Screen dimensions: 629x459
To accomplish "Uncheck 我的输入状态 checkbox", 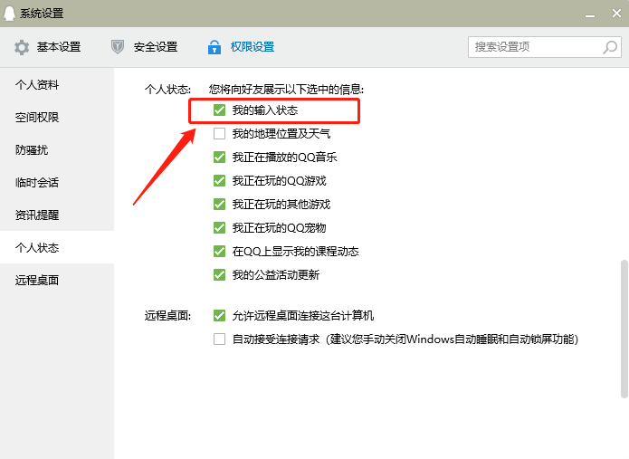I will tap(219, 110).
